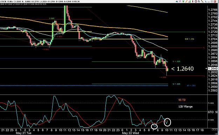The height and width of the screenshot is (135, 219).
Task: Open the note annotation icon in the toolbar
Action: [199, 1]
